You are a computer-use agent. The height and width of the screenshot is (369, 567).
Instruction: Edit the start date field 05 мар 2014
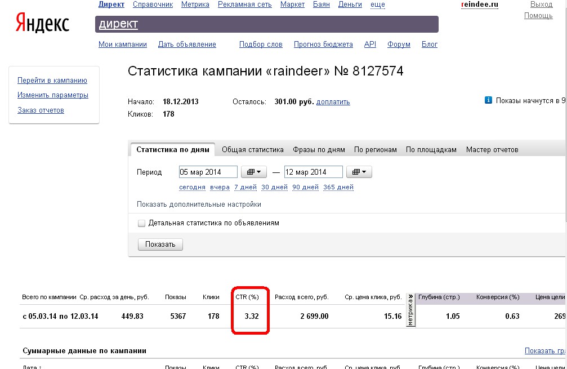coord(208,172)
